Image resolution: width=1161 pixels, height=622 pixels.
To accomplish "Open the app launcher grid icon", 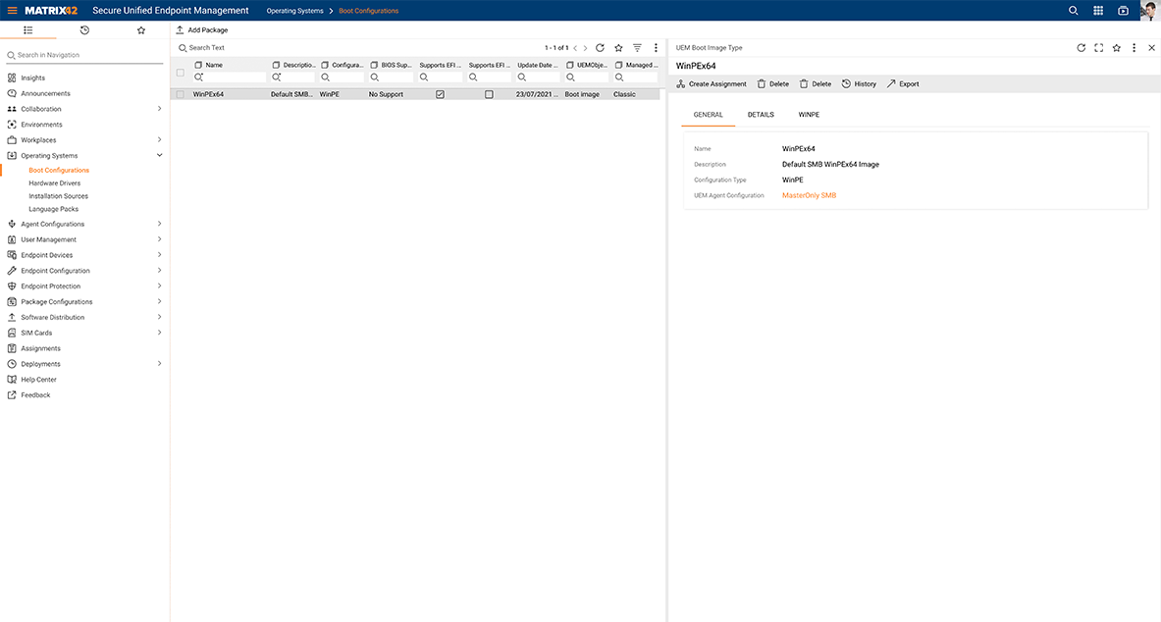I will point(1098,10).
